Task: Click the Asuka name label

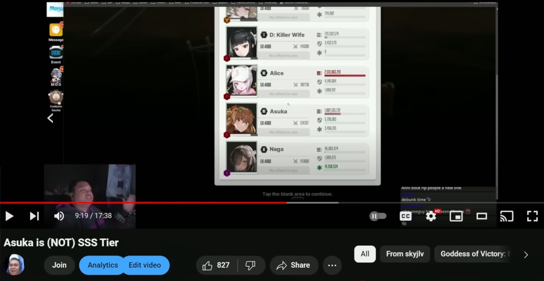Action: point(279,111)
